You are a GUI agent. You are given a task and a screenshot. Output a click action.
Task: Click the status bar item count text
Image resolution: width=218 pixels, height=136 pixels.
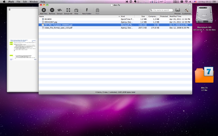point(115,92)
